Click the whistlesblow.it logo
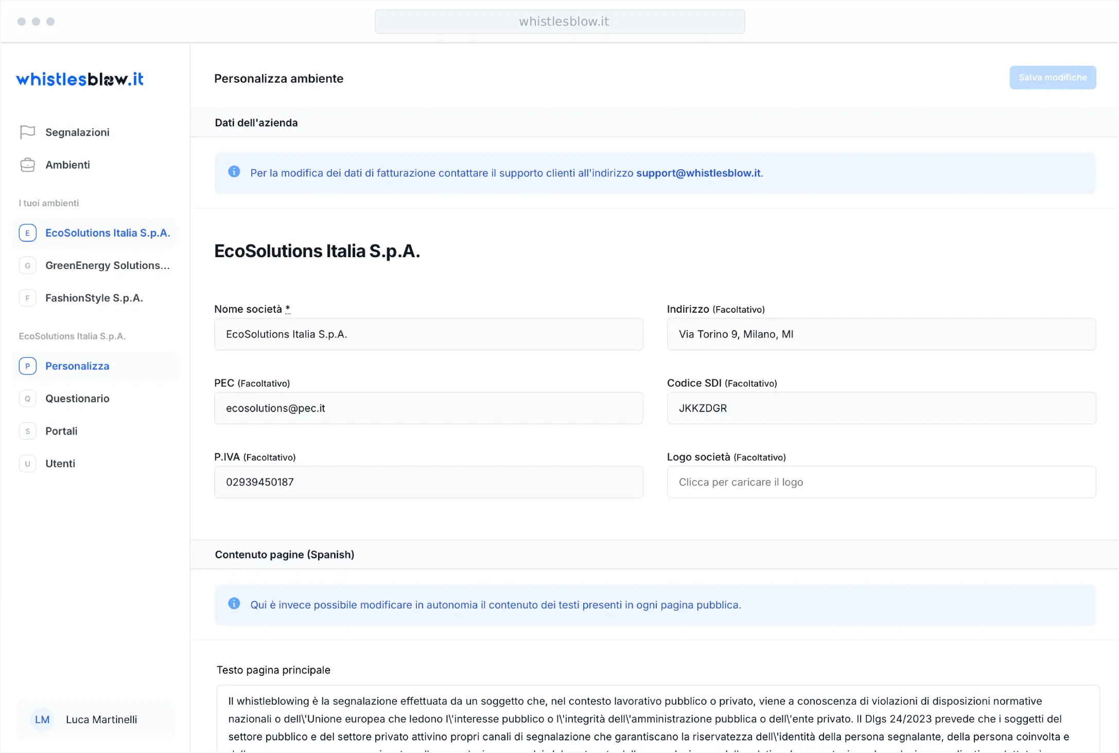This screenshot has height=753, width=1119. pos(80,79)
